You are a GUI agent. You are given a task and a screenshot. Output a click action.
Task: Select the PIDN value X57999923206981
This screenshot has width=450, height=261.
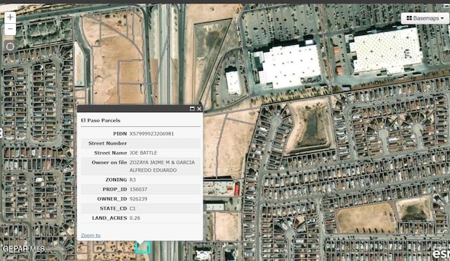coord(152,133)
